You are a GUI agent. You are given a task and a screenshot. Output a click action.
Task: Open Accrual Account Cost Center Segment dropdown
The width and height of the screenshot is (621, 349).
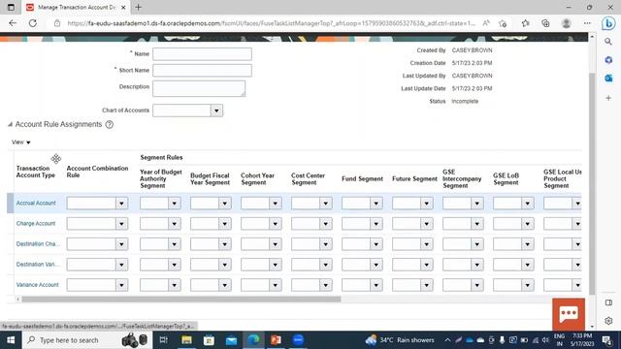click(326, 204)
